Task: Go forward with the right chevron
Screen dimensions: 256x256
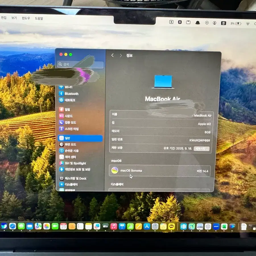Action: click(x=121, y=55)
